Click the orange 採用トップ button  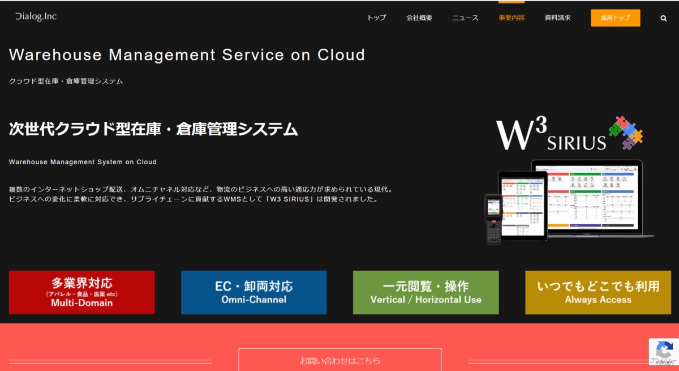pos(615,18)
